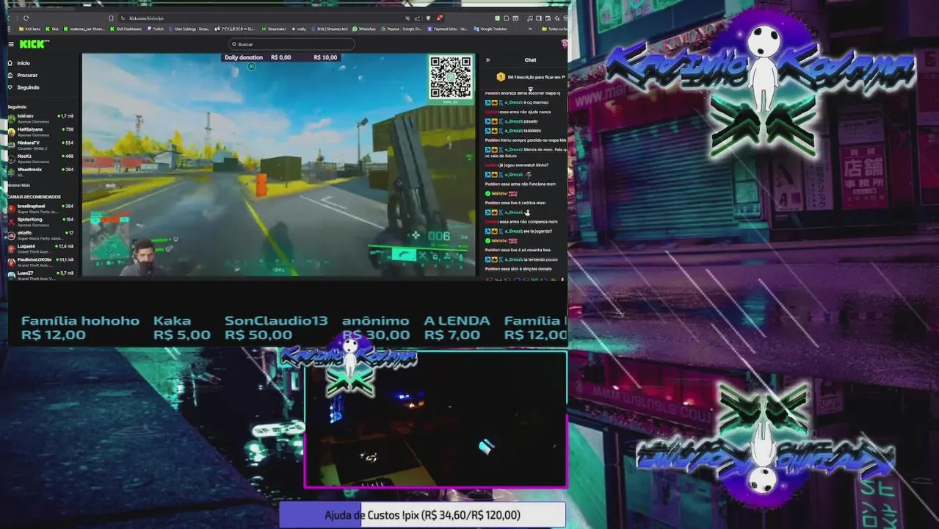Open the 'Todos os favoritos' bookmarks folder
939x529 pixels.
pos(555,29)
